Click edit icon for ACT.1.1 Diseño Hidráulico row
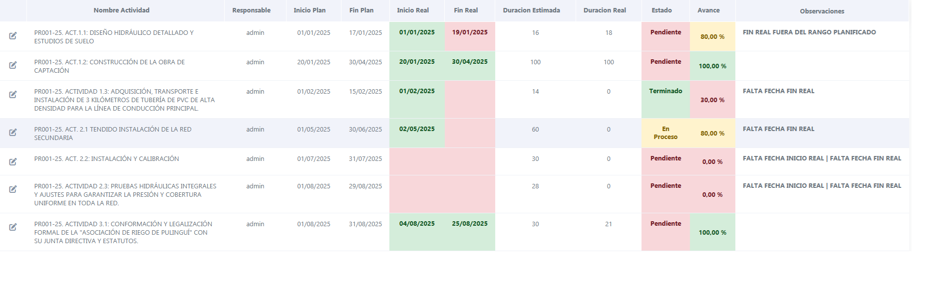Screen dimensions: 932x292 click(13, 36)
